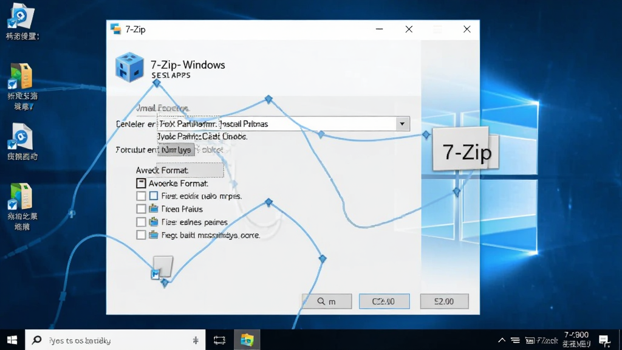This screenshot has height=350, width=622.
Task: Click the folder icon beside Fiegc baitl
Action: click(154, 235)
